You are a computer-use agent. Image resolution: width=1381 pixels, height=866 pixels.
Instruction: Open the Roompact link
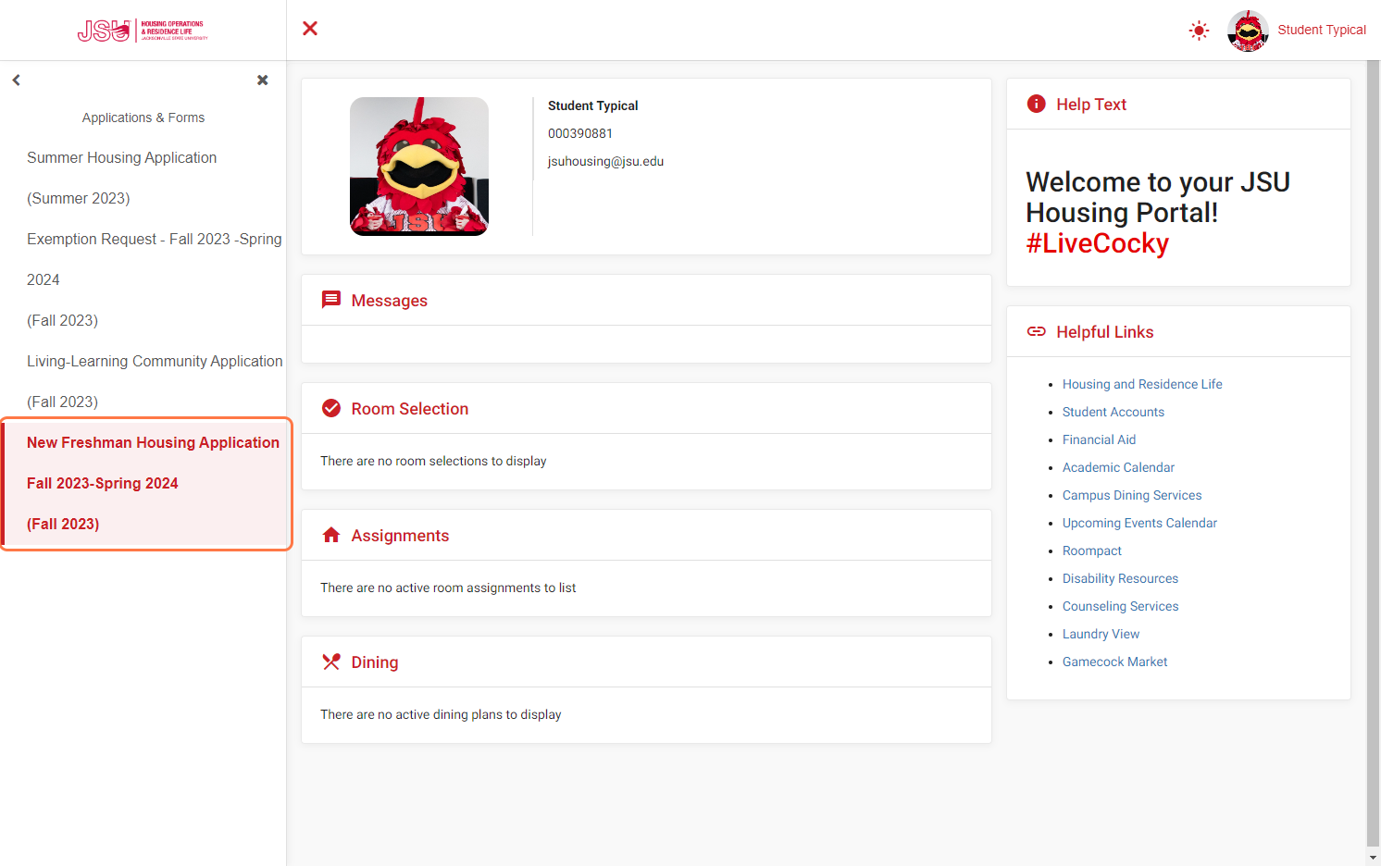[x=1092, y=551]
